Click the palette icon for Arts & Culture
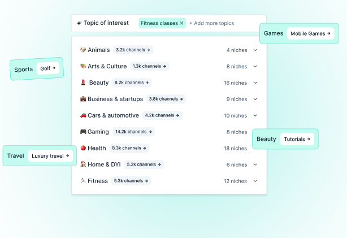This screenshot has width=347, height=238. coord(83,66)
